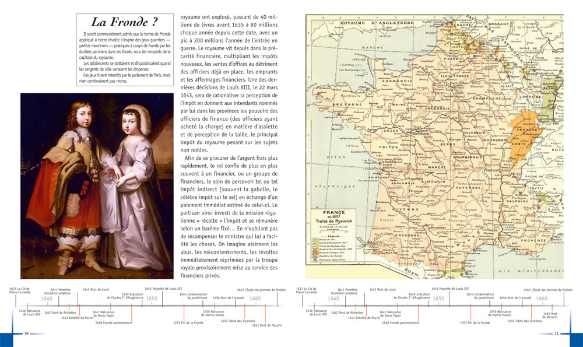Image resolution: width=583 pixels, height=347 pixels.
Task: Open the map of France in 1697
Action: pyautogui.click(x=434, y=146)
